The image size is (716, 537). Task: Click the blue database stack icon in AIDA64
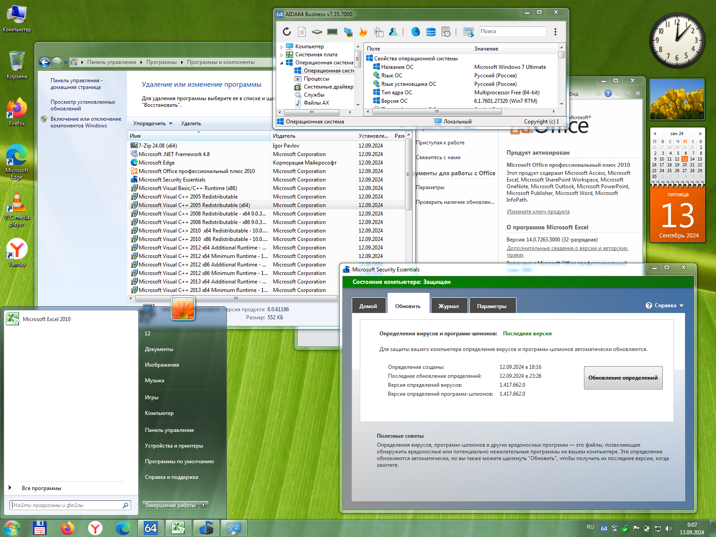click(431, 32)
